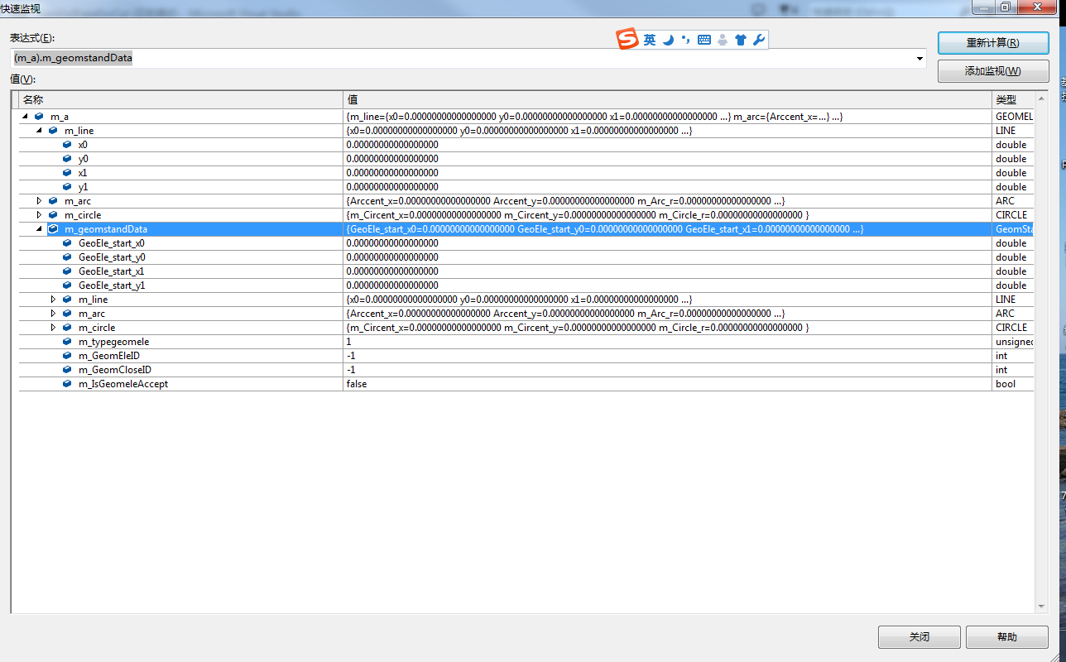1066x662 pixels.
Task: Select the m_IsGeomeleAccept row name
Action: click(x=123, y=384)
